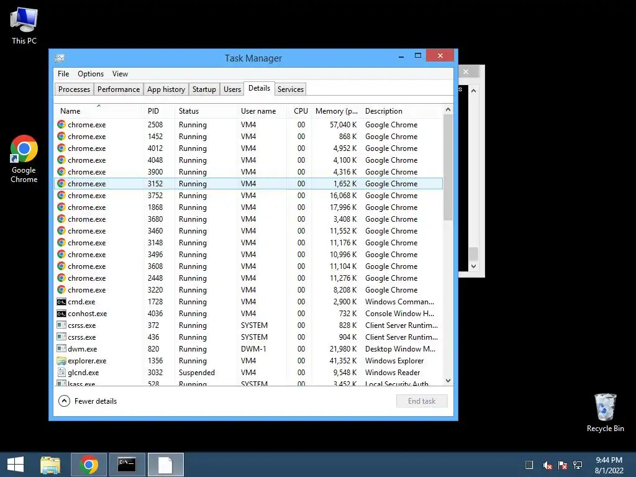
Task: Click background window's scroll up arrow
Action: pos(473,91)
